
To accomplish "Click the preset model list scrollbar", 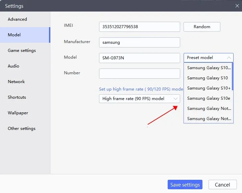I will pyautogui.click(x=233, y=76).
